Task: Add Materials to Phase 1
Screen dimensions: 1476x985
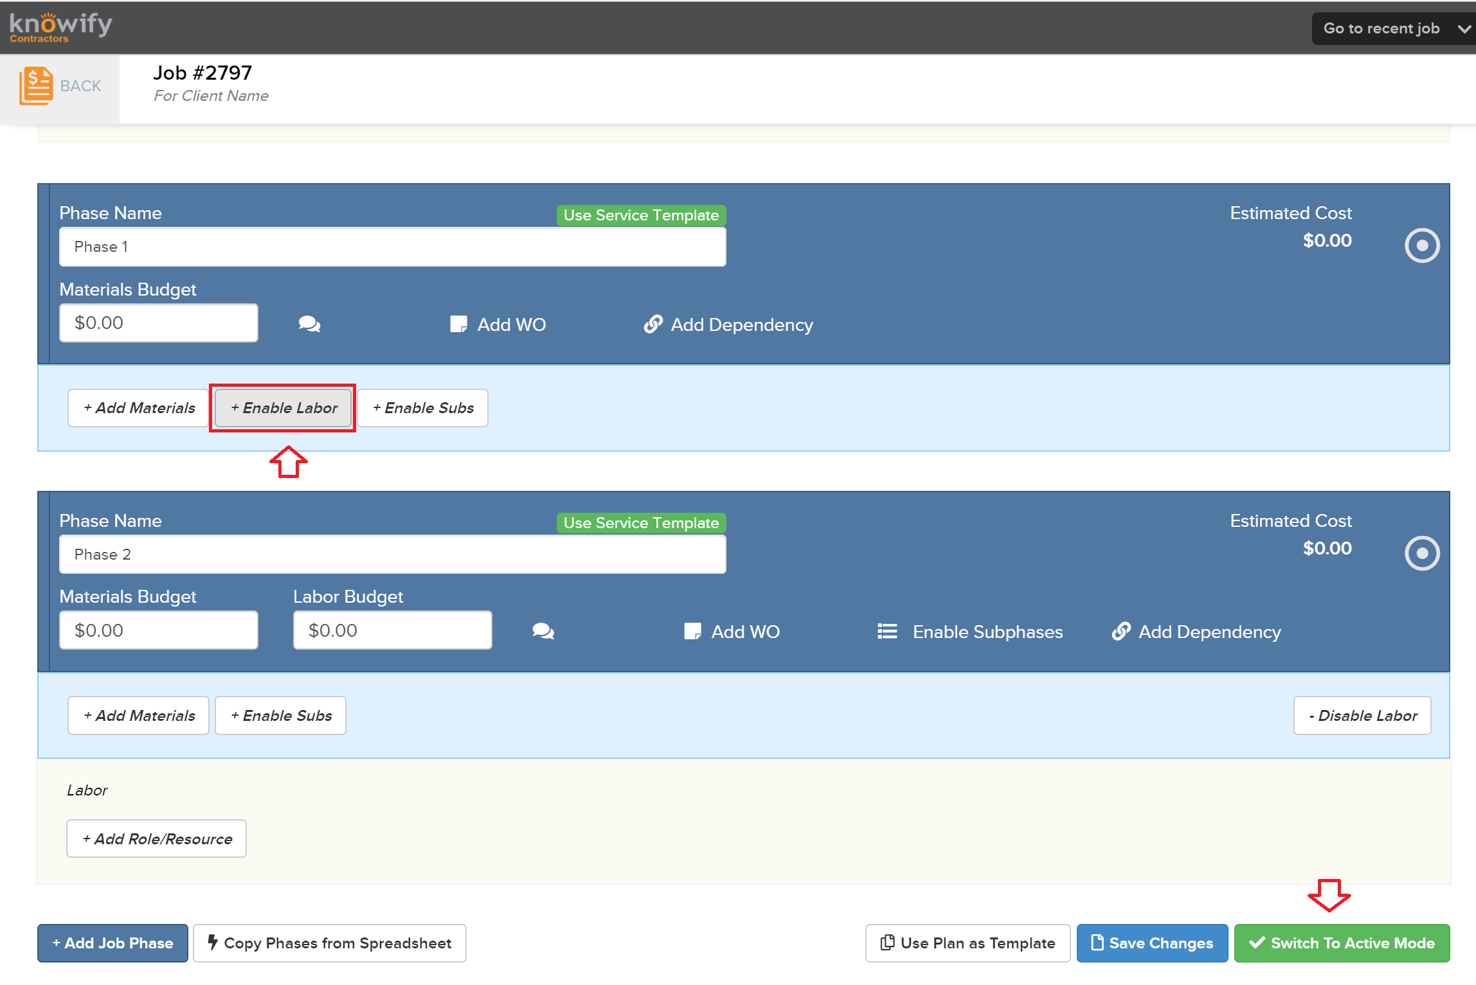Action: coord(139,408)
